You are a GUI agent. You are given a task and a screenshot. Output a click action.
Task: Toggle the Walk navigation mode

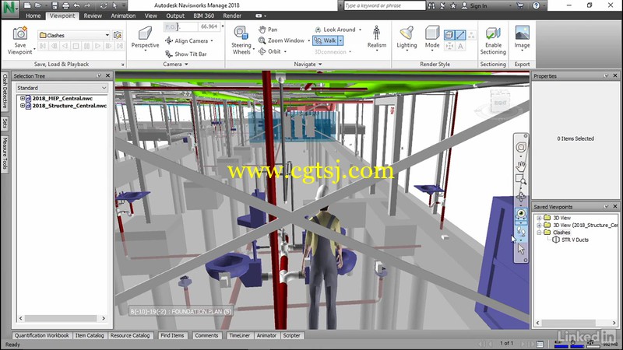[x=325, y=40]
